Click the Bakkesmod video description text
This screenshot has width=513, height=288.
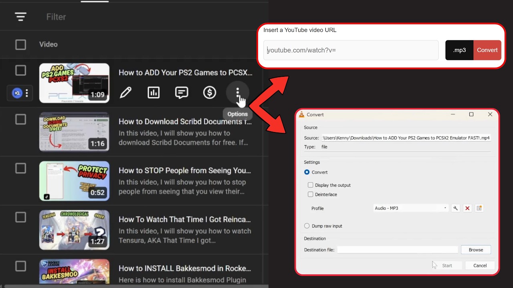tap(182, 280)
